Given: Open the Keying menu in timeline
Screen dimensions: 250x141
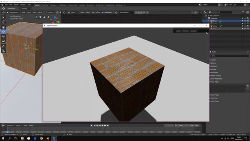Looking at the screenshot, I should pyautogui.click(x=19, y=125).
